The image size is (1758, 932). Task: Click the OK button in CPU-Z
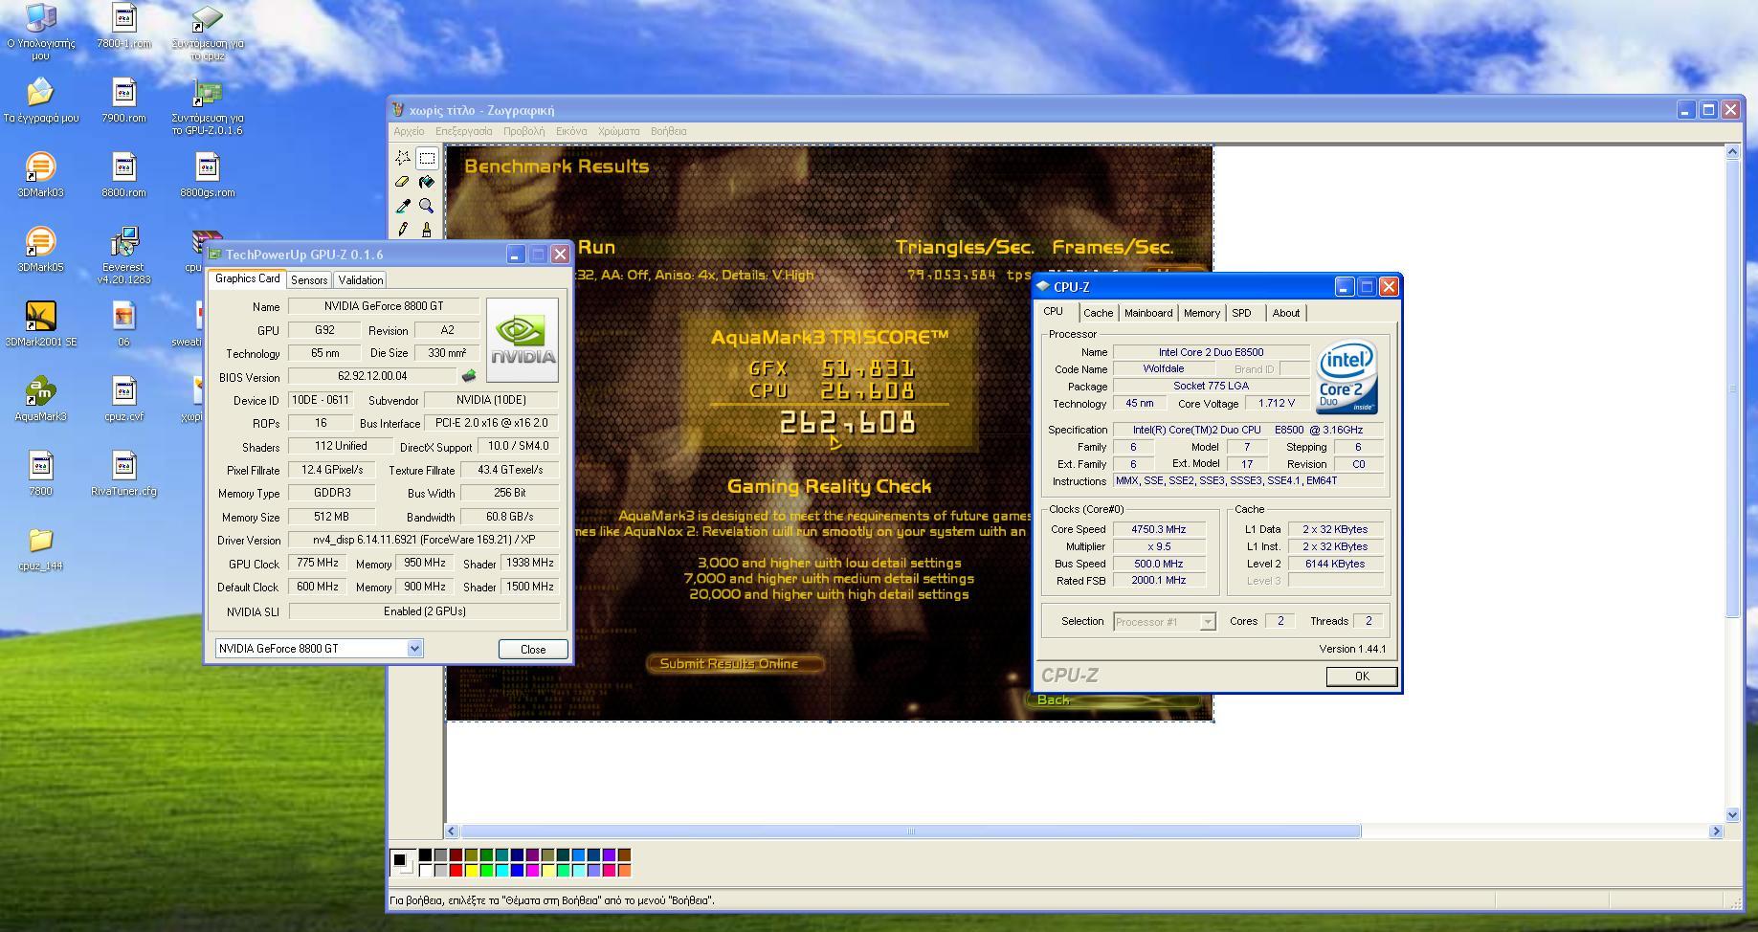(x=1362, y=676)
